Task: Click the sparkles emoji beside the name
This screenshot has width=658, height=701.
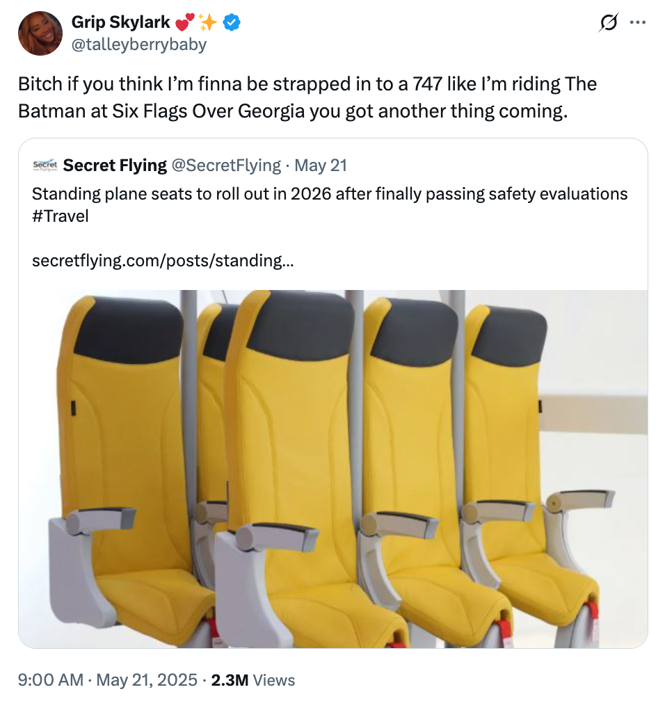Action: 208,23
